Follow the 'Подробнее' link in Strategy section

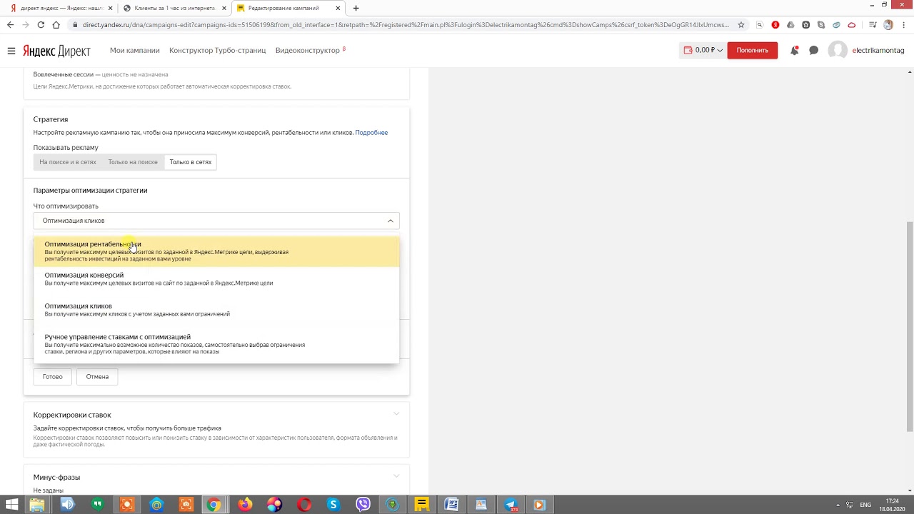click(371, 133)
